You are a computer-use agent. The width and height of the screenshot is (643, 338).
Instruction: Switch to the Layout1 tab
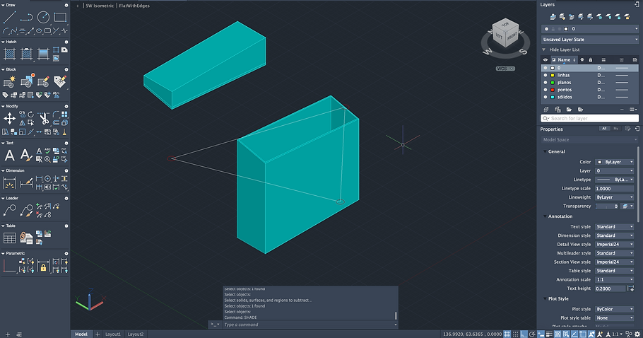pyautogui.click(x=113, y=334)
